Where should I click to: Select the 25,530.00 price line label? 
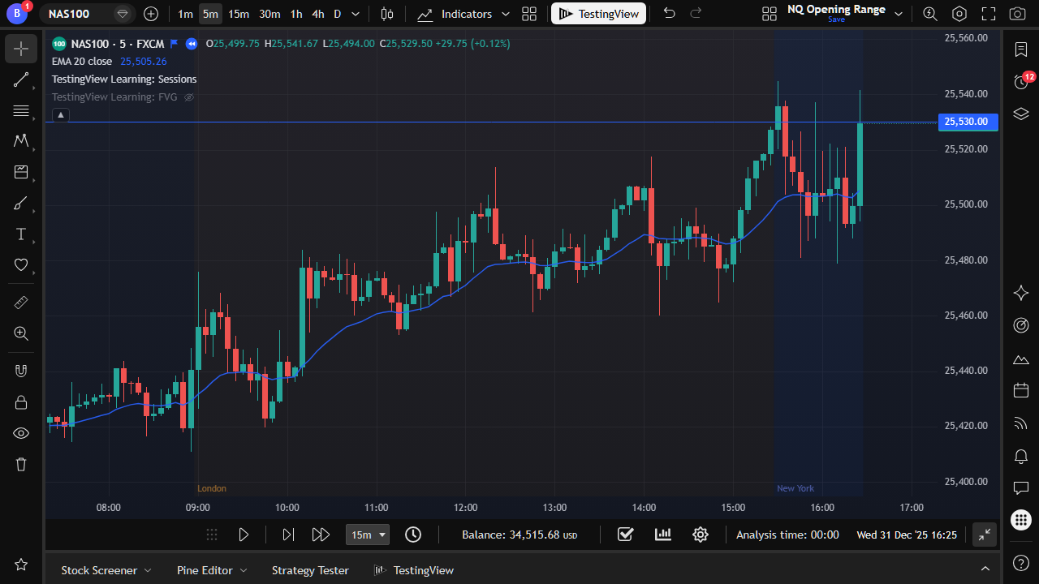point(968,122)
